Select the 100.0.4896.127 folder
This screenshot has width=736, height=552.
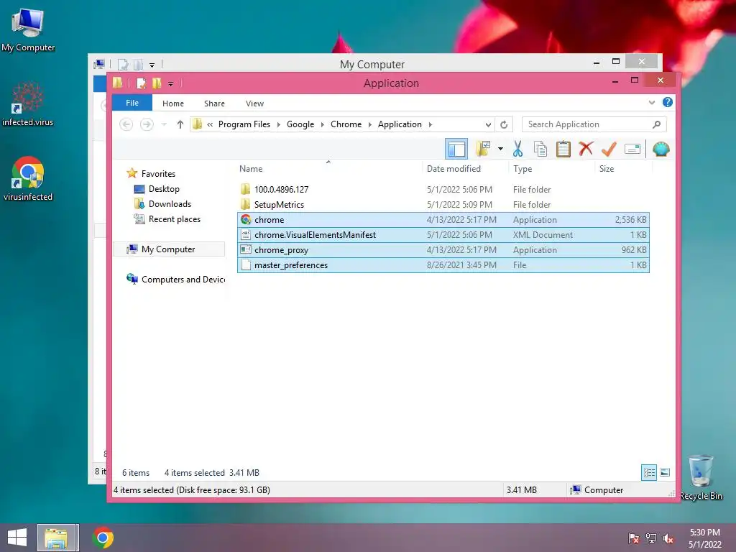443,190
